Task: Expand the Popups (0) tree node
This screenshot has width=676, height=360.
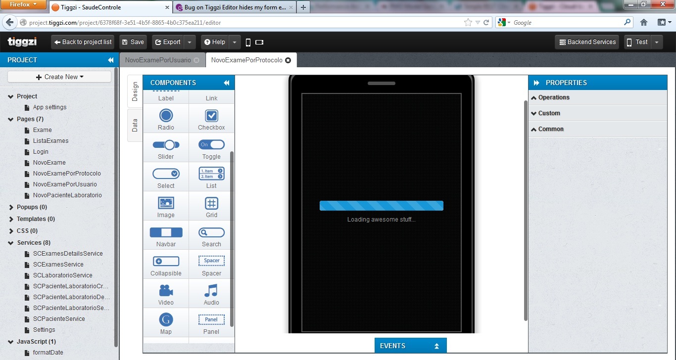Action: pos(11,207)
